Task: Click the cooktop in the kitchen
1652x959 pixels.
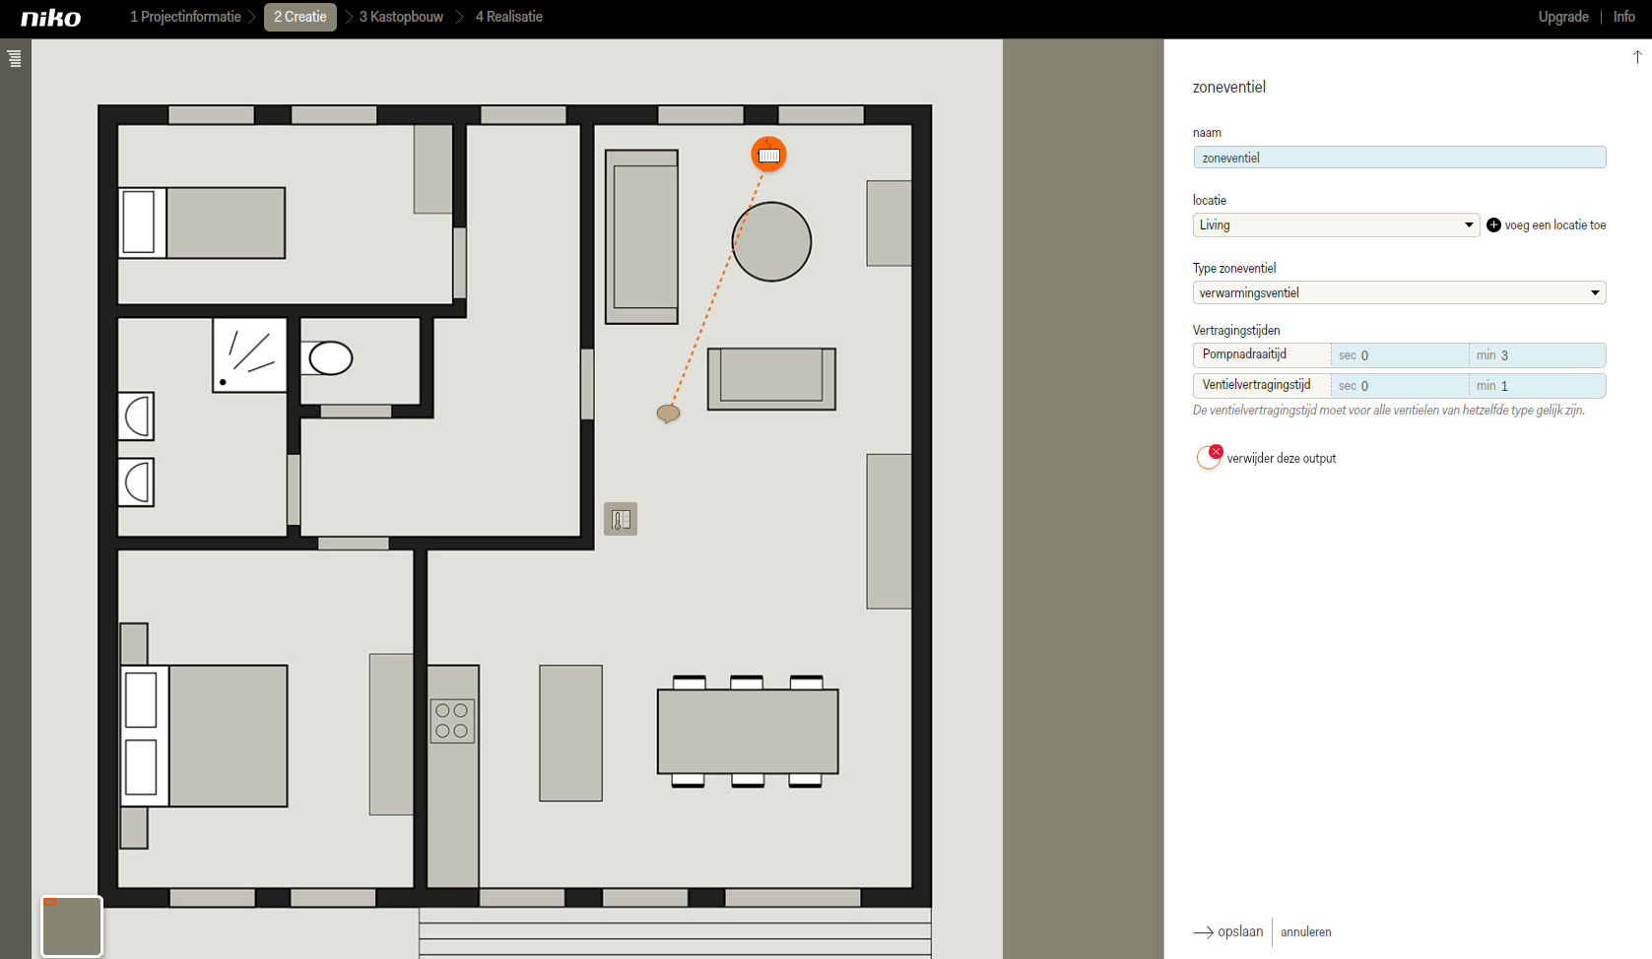Action: pyautogui.click(x=452, y=721)
